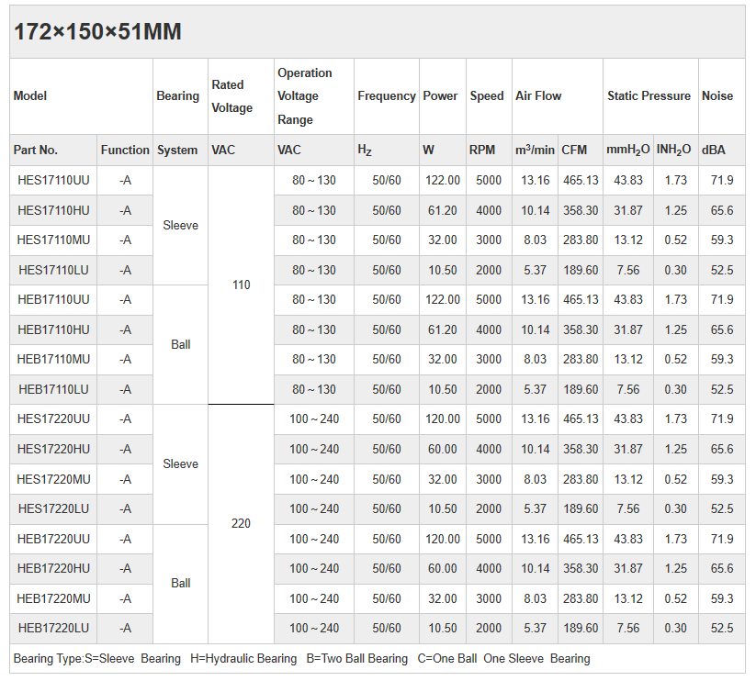Click the Function subheader cell
The height and width of the screenshot is (681, 756).
pos(125,151)
